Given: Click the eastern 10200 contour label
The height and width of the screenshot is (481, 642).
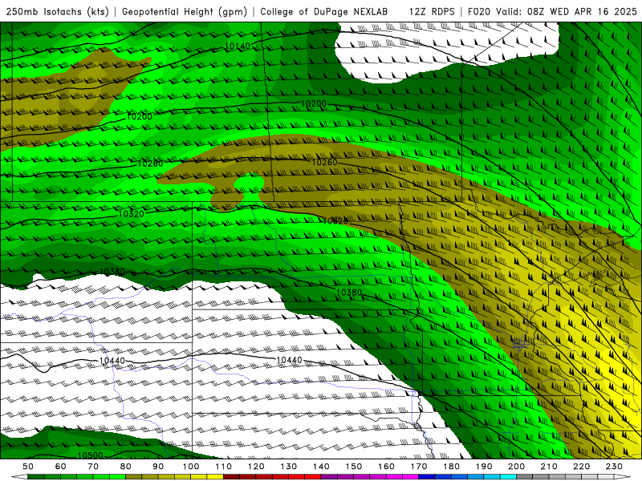Looking at the screenshot, I should 313,104.
